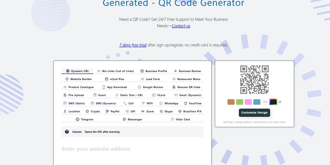Click the PayPal logo icon

click(x=107, y=111)
